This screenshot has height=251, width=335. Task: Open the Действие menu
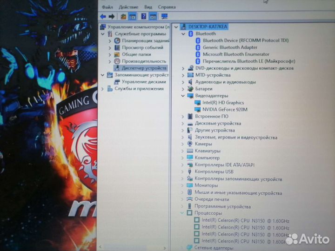point(128,7)
